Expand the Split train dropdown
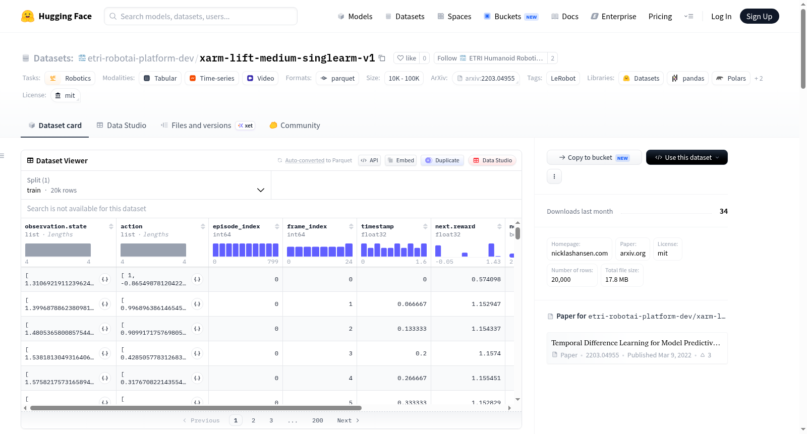This screenshot has width=807, height=434. point(146,185)
